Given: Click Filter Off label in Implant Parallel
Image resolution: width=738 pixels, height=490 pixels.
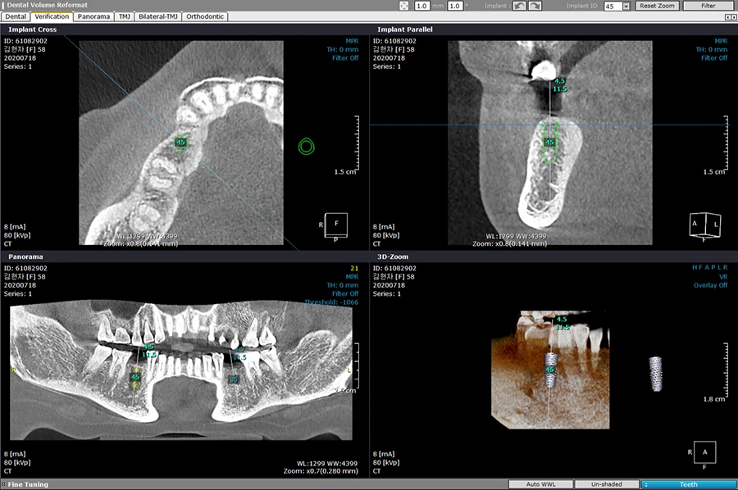Looking at the screenshot, I should coord(714,58).
